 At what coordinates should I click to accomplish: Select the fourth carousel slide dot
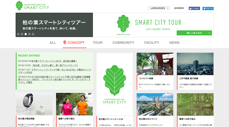point(29,34)
